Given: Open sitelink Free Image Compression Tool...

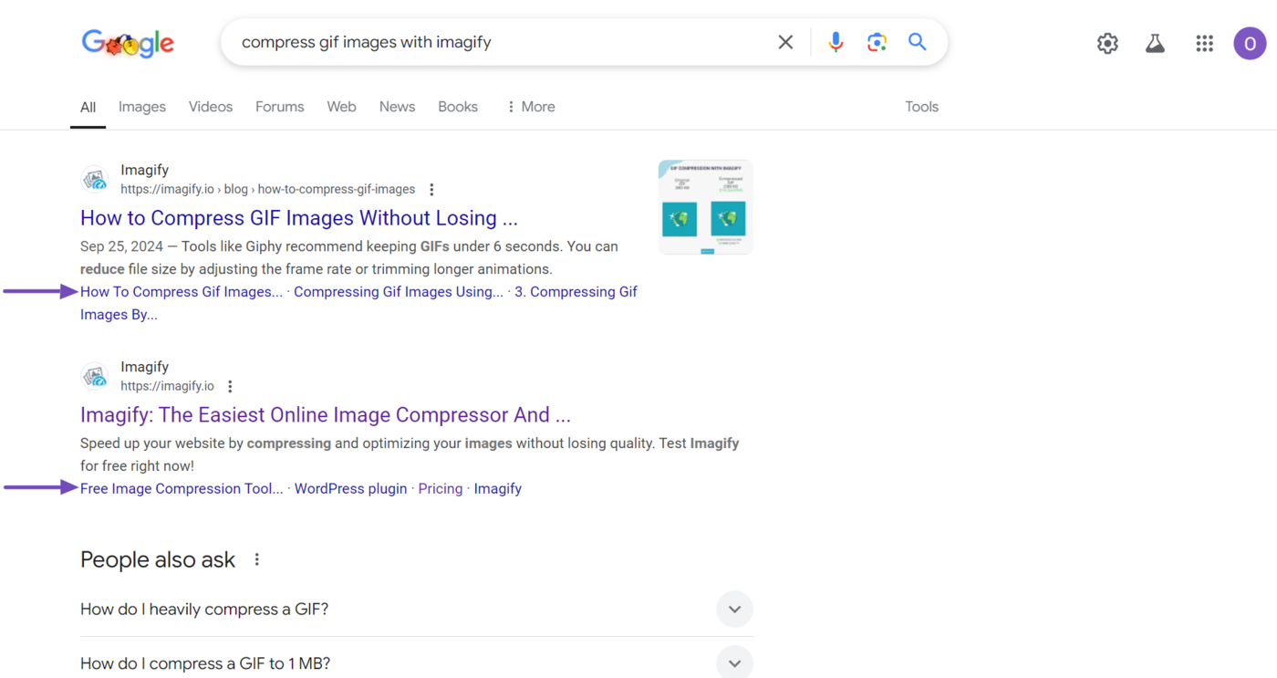Looking at the screenshot, I should pyautogui.click(x=182, y=489).
